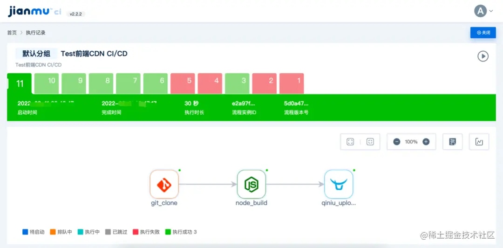Click the 完成时间 label
This screenshot has width=503, height=248.
111,113
